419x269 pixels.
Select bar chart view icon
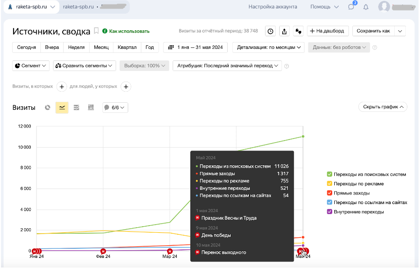click(x=91, y=107)
